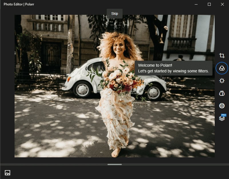This screenshot has width=229, height=179.
Task: Maximize the Polarr window
Action: (x=210, y=4)
